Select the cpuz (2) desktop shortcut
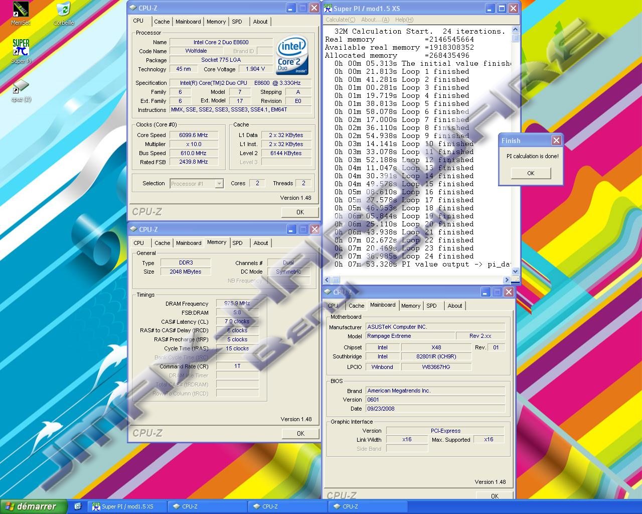The width and height of the screenshot is (642, 514). coord(21,90)
